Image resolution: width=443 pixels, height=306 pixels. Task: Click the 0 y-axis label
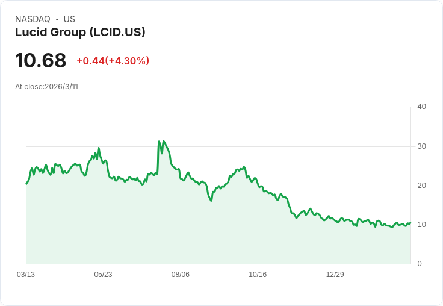click(x=420, y=264)
